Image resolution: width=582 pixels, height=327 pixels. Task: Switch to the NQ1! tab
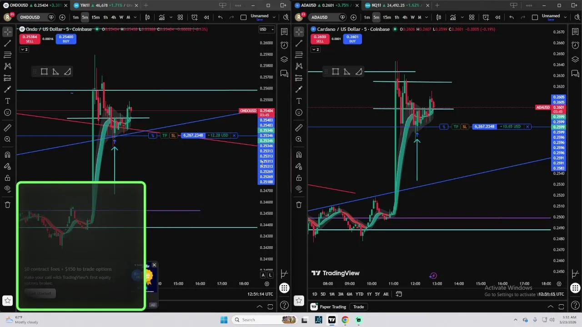coord(396,5)
